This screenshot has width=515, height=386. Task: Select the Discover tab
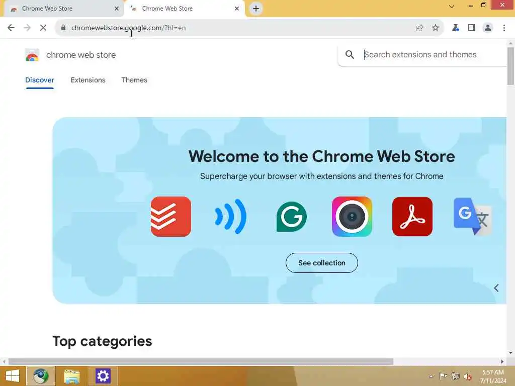(x=39, y=80)
